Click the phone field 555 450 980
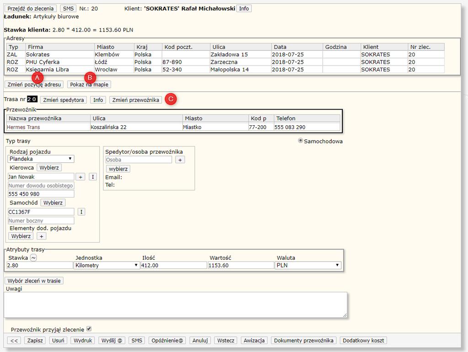The image size is (468, 352). pos(41,194)
